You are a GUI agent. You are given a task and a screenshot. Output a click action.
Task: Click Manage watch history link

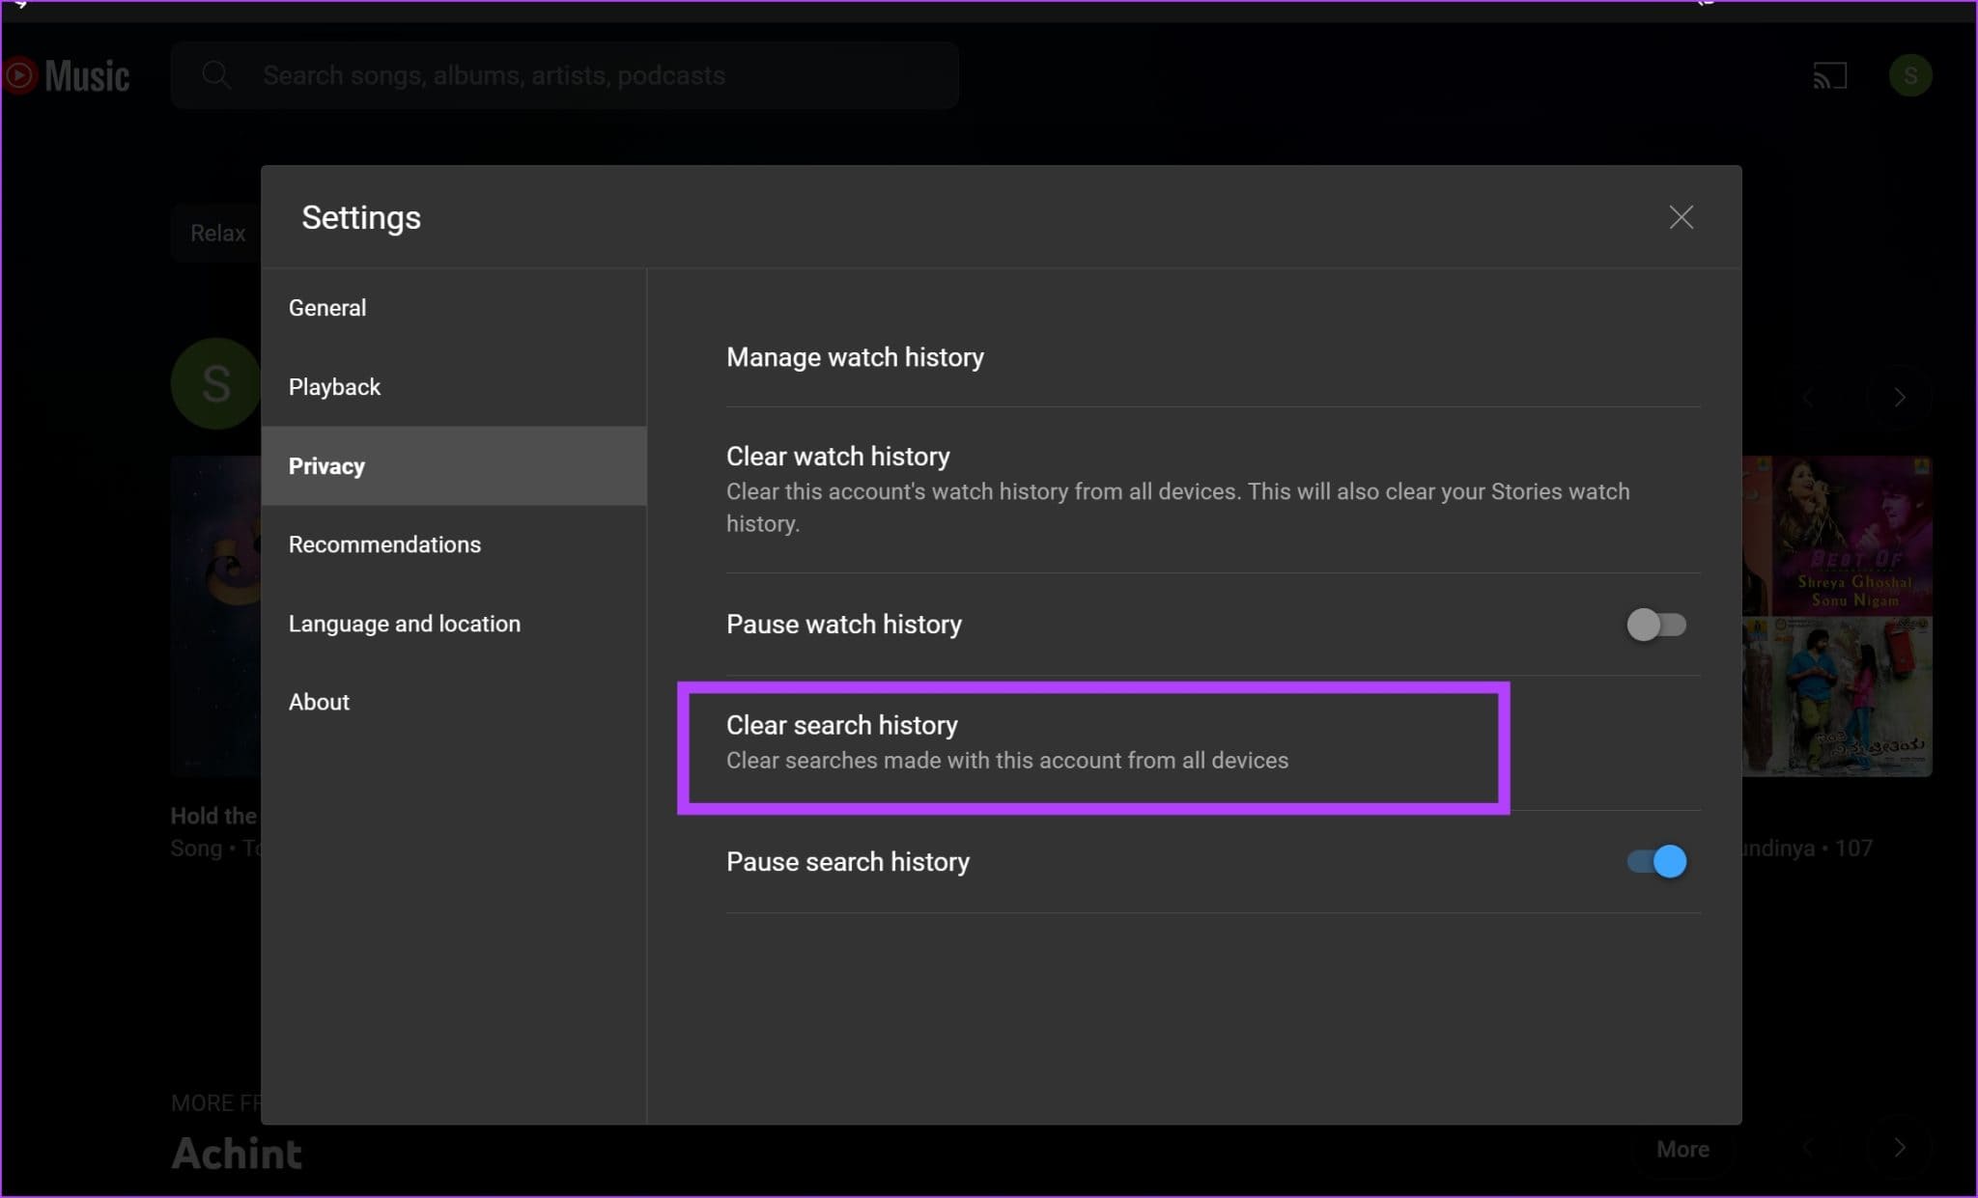coord(854,356)
